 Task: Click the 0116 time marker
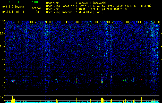[95, 22]
